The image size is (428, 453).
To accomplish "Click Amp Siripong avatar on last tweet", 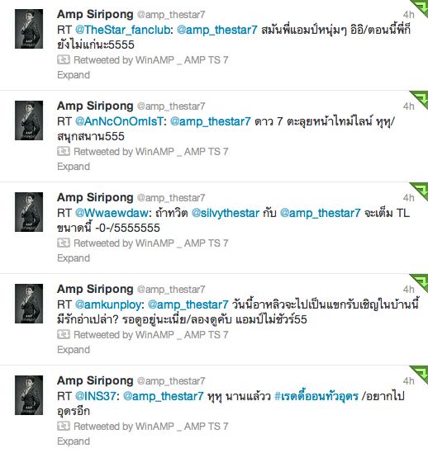I will (x=29, y=395).
